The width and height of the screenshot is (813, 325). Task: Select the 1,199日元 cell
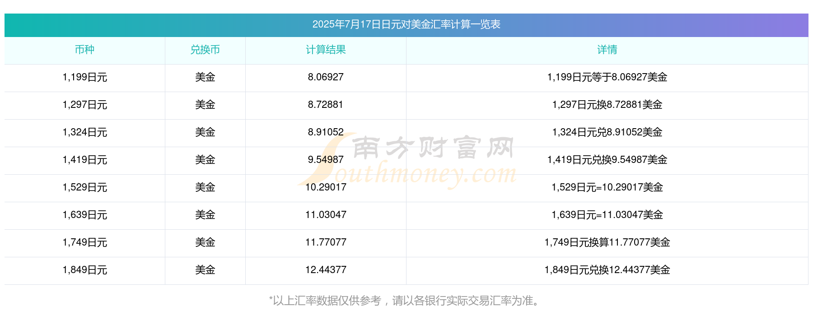click(84, 77)
